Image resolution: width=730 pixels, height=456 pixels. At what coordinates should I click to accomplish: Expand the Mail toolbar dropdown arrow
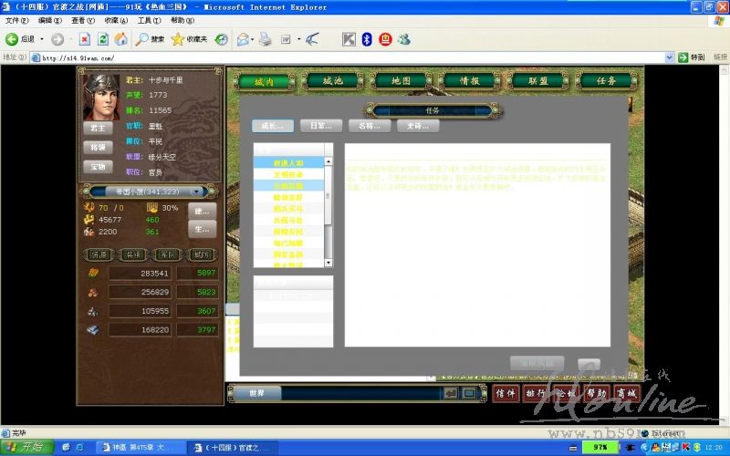(x=253, y=39)
